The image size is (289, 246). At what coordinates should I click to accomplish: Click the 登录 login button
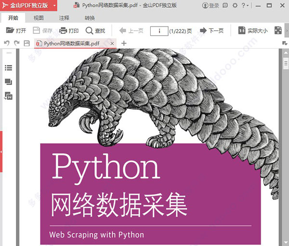click(x=210, y=5)
